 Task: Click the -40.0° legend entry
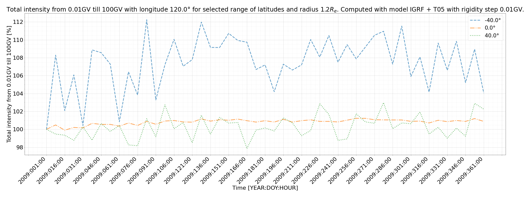pyautogui.click(x=485, y=20)
